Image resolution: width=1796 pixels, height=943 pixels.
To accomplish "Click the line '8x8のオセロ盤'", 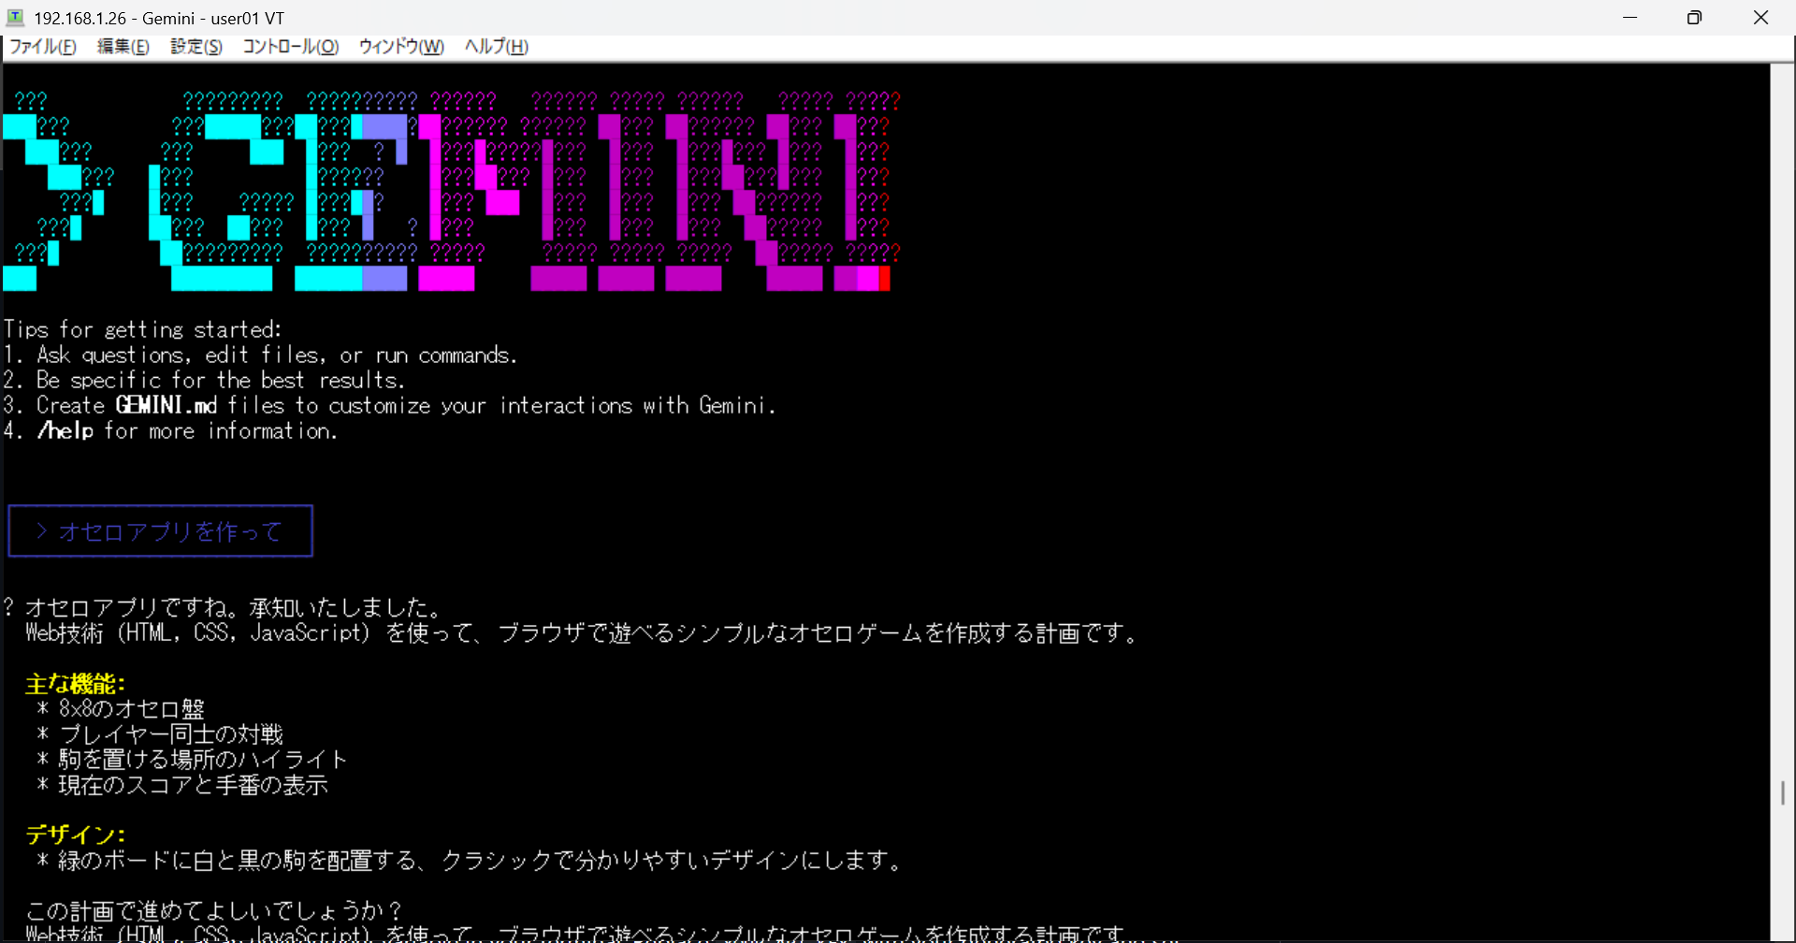I will click(x=131, y=709).
